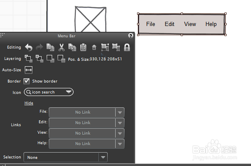
Task: Cut selection with the scissors icon
Action: (x=61, y=47)
